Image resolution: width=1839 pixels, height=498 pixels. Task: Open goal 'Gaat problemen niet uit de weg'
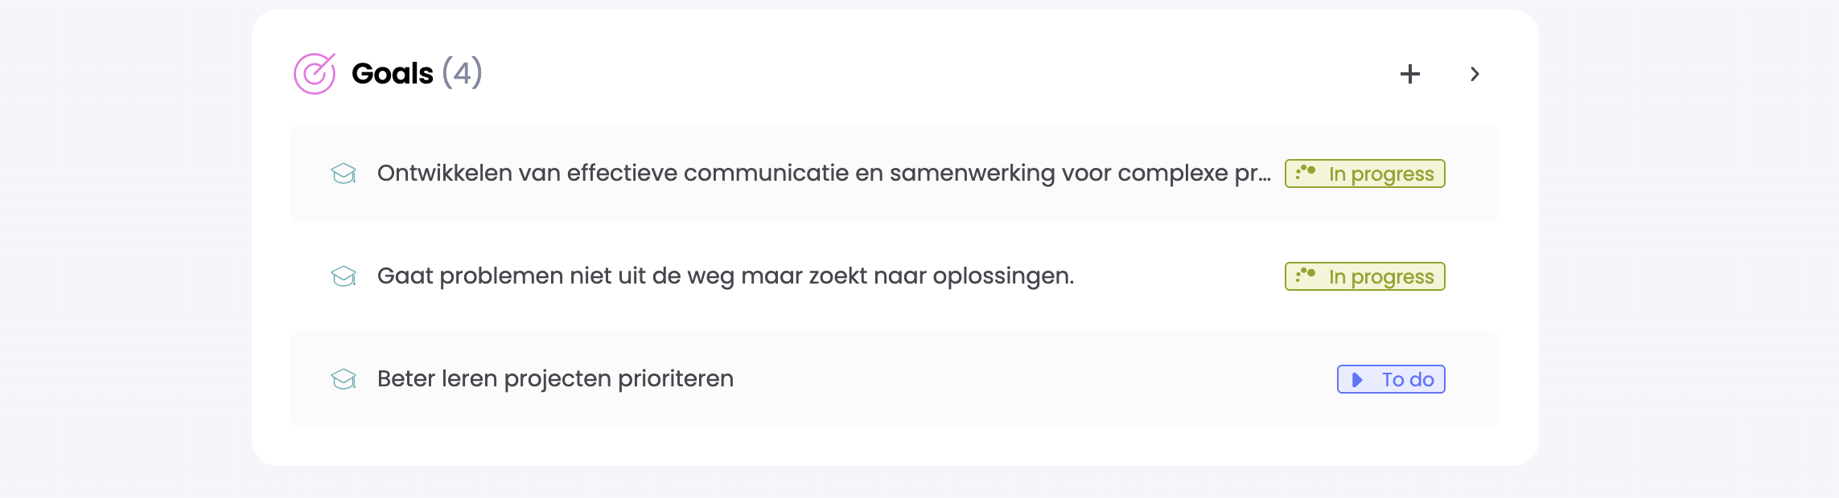click(725, 276)
